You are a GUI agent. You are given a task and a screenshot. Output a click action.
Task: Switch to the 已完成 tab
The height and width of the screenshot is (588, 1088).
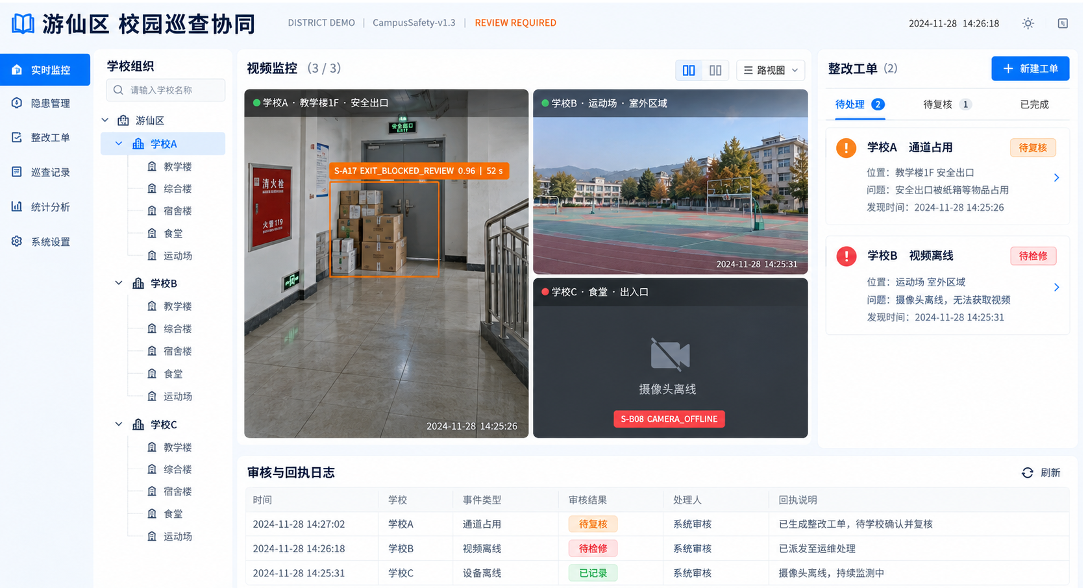pyautogui.click(x=1034, y=104)
